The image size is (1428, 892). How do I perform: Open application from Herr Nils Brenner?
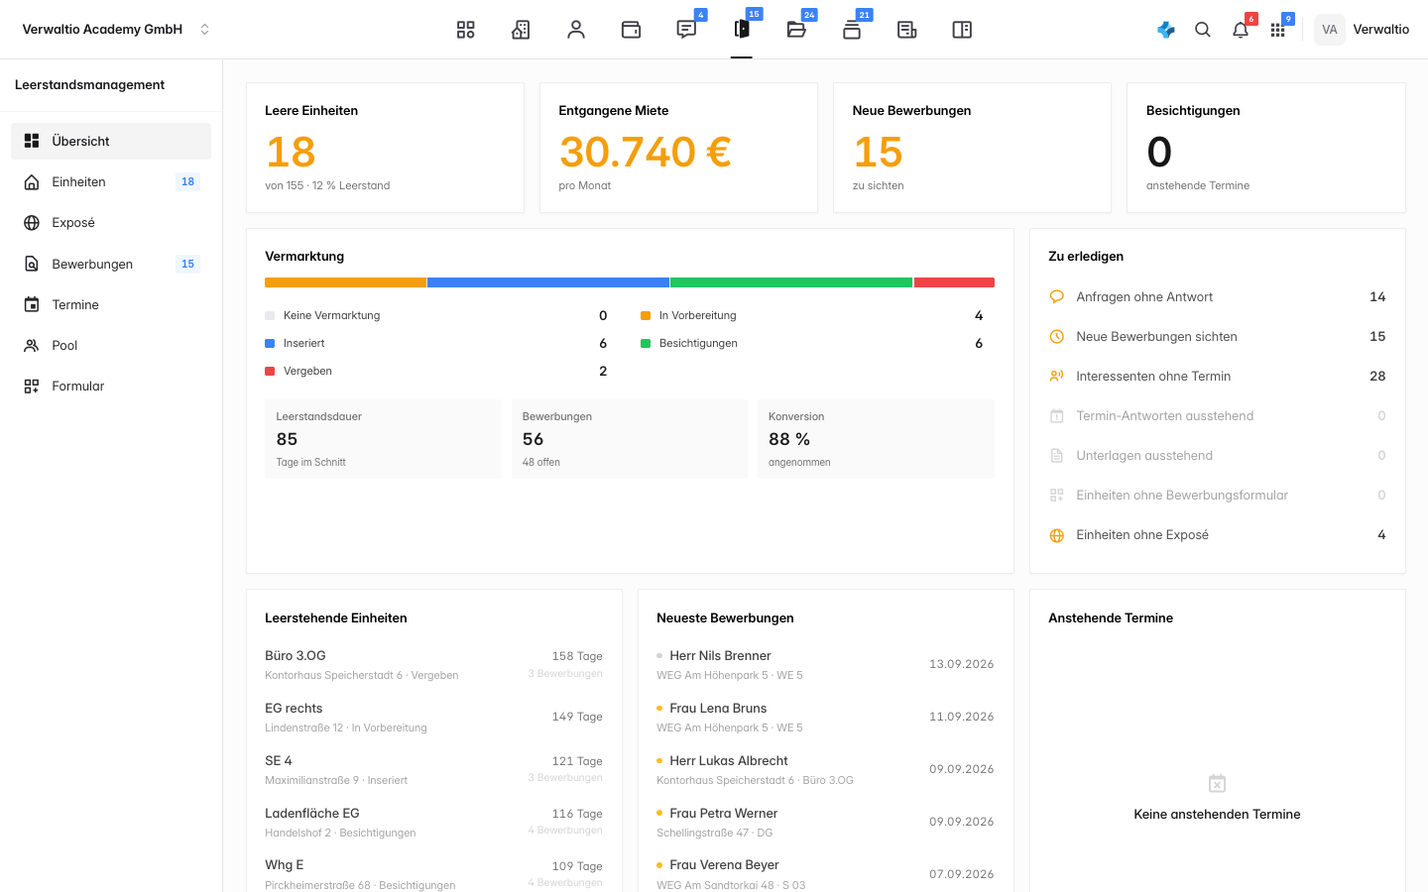pos(825,665)
